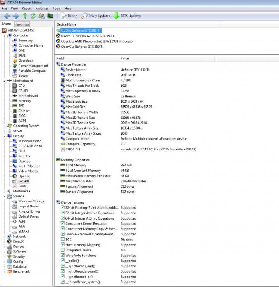The image size is (279, 287).
Task: Select the Total Memory 992 MB row
Action: point(96,165)
